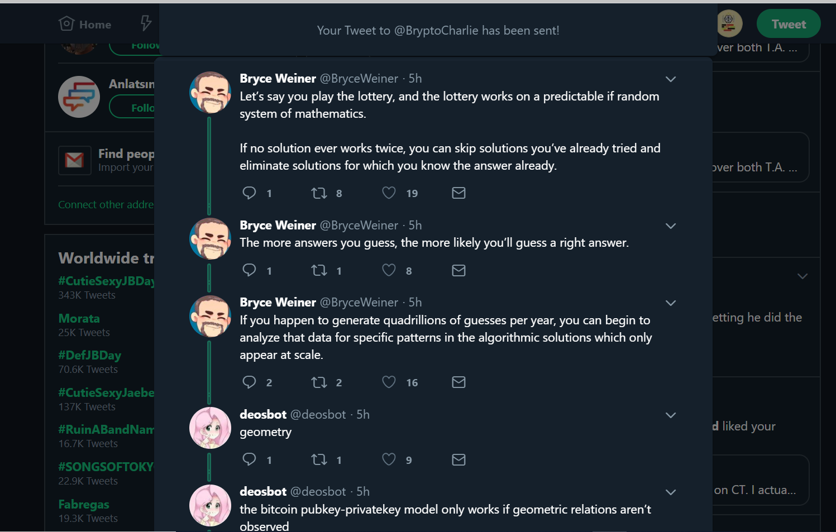Go to the Home tab

click(x=85, y=24)
